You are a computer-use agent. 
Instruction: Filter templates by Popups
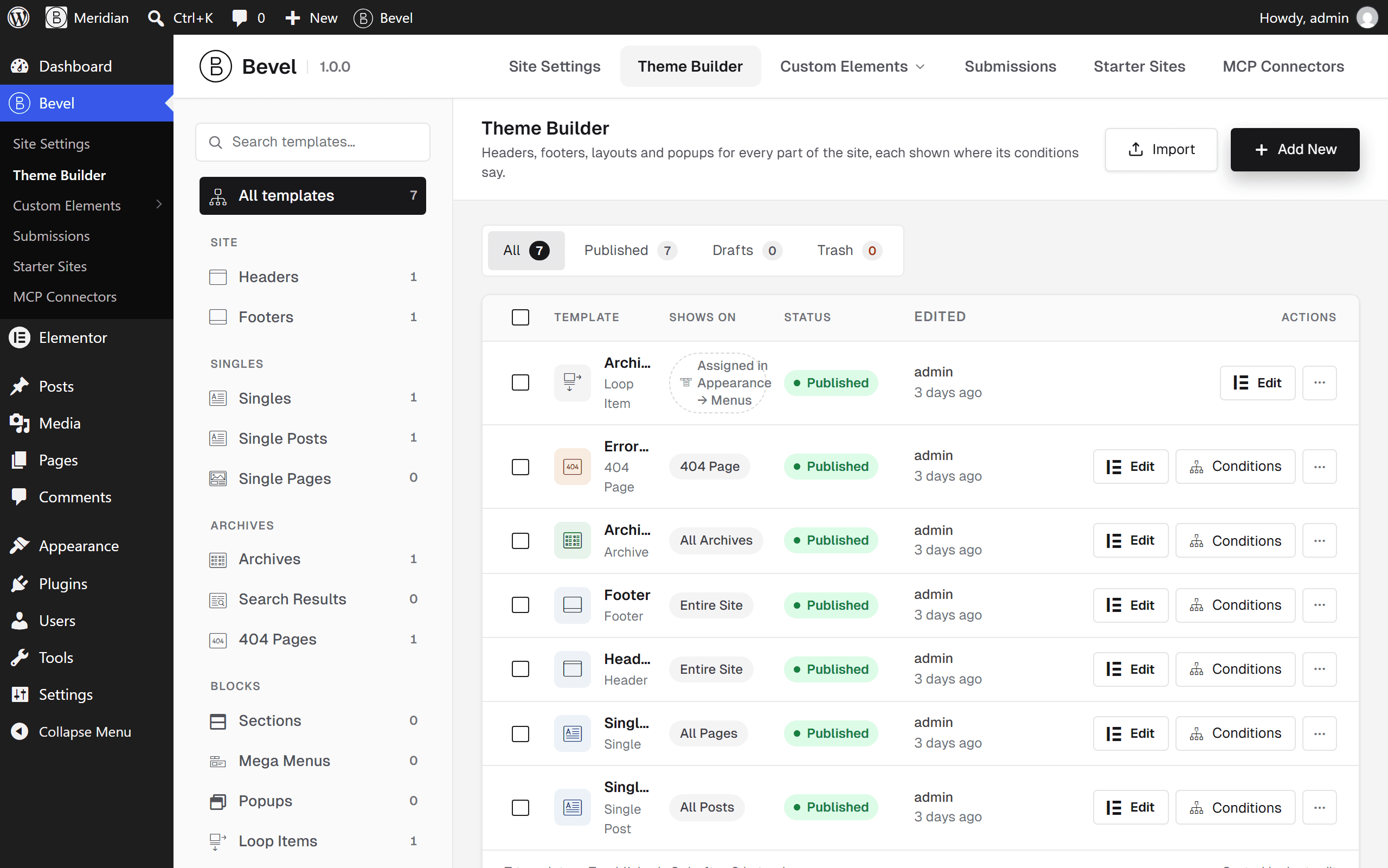[313, 801]
